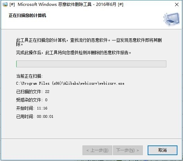Close the malware removal tool window
Screen dimensions: 183x161
point(177,4)
